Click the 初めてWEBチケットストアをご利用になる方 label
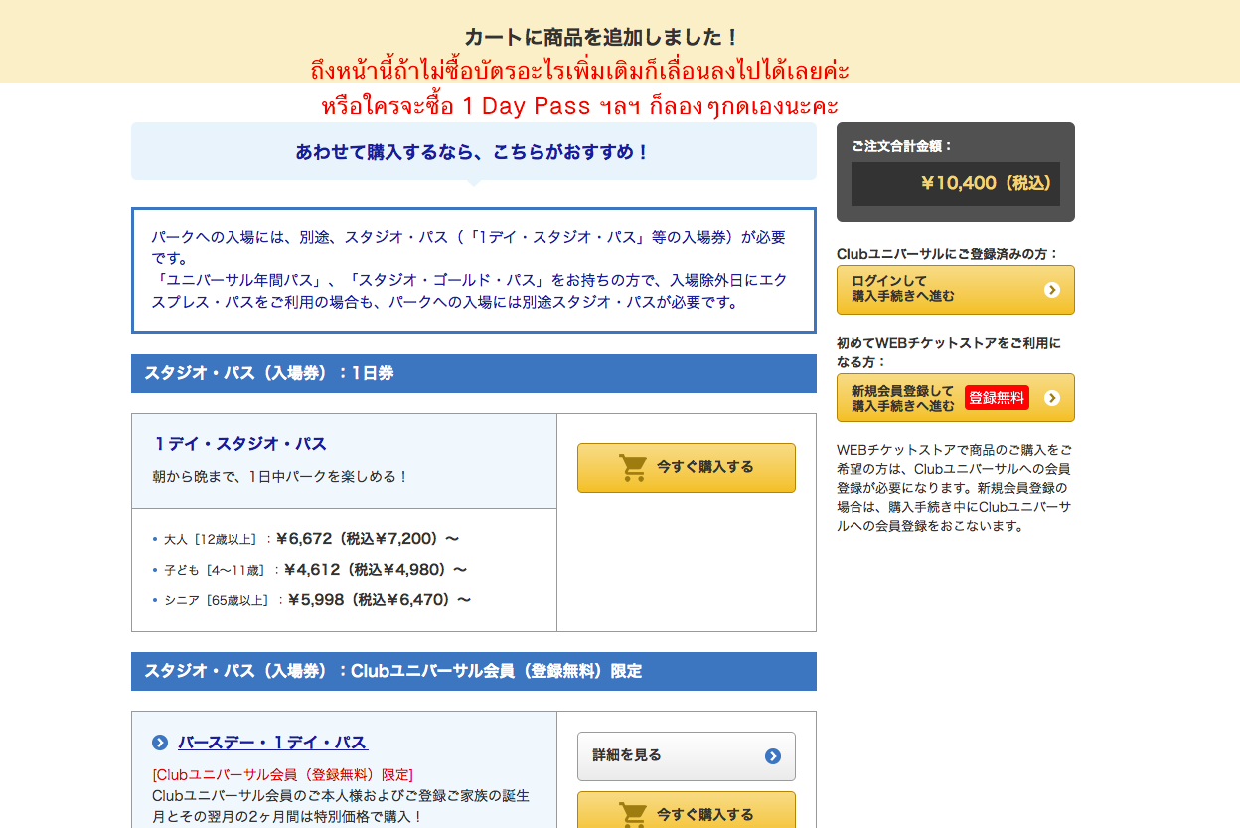This screenshot has height=828, width=1240. [949, 352]
